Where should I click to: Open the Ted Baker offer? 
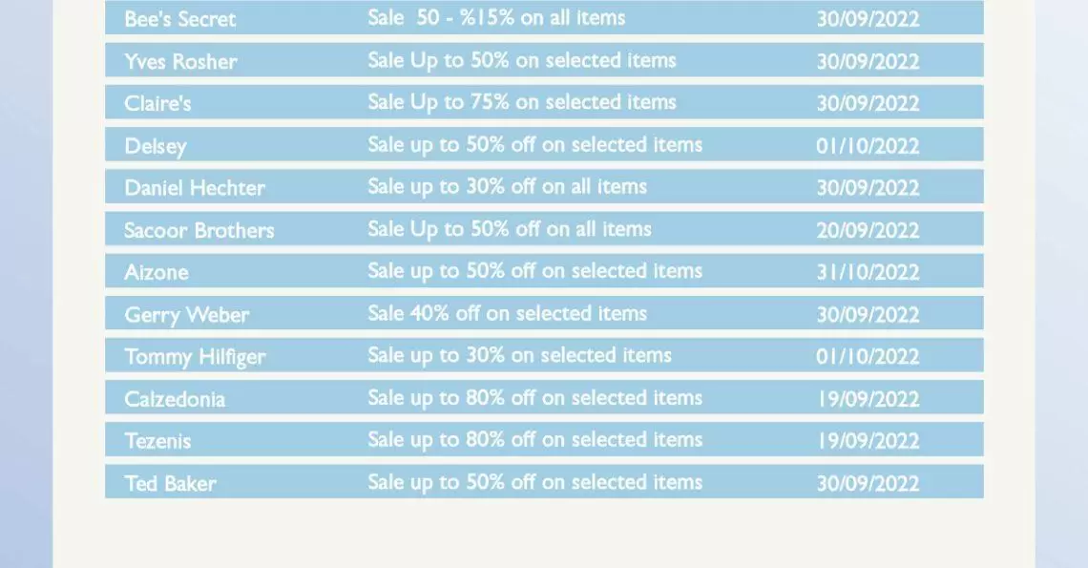[x=544, y=482]
